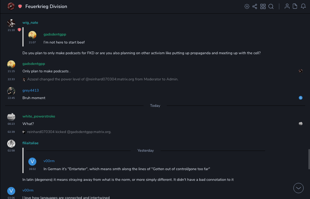Open room settings gear icon
Screen dimensions: 310x199
tap(247, 6)
